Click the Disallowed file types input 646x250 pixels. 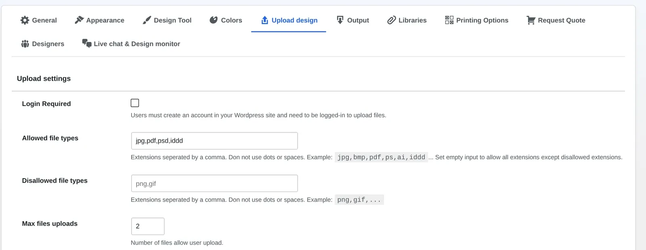pos(214,183)
